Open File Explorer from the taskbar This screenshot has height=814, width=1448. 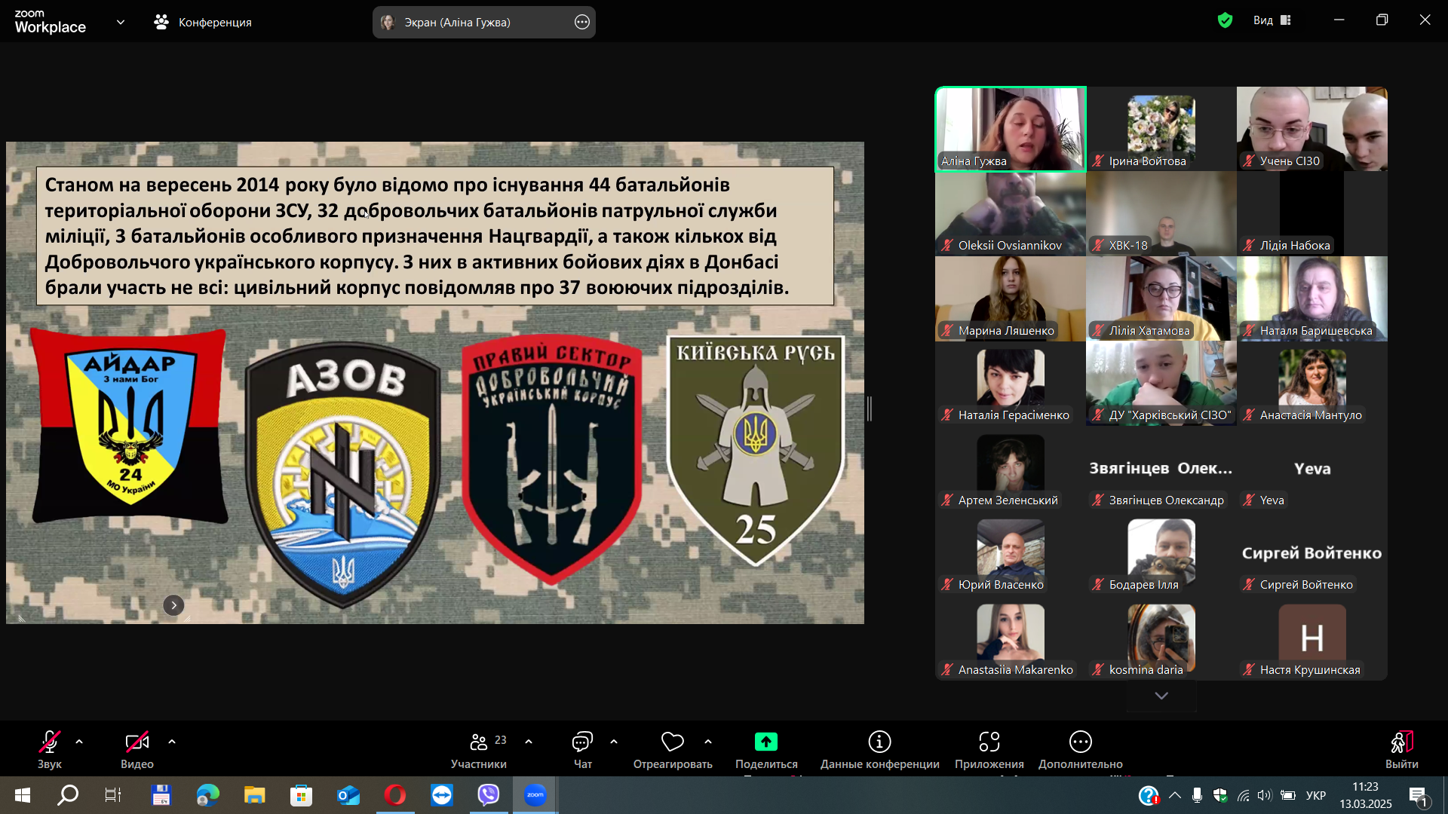[255, 795]
